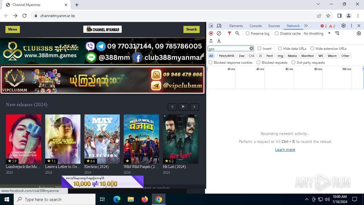The width and height of the screenshot is (364, 205).
Task: Open the Election (2024) poster
Action: (x=102, y=139)
